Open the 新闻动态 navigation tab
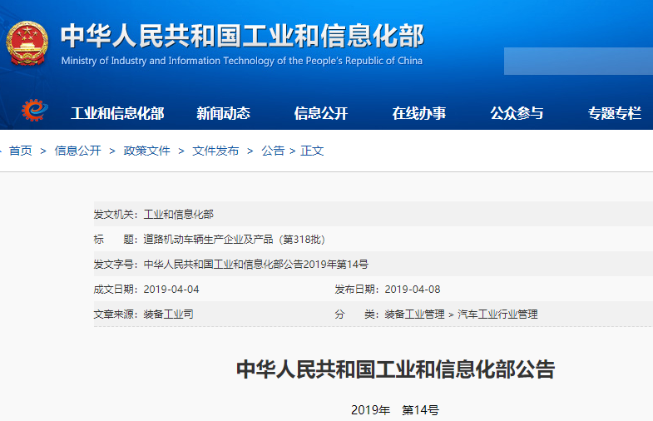The height and width of the screenshot is (421, 653). click(223, 113)
